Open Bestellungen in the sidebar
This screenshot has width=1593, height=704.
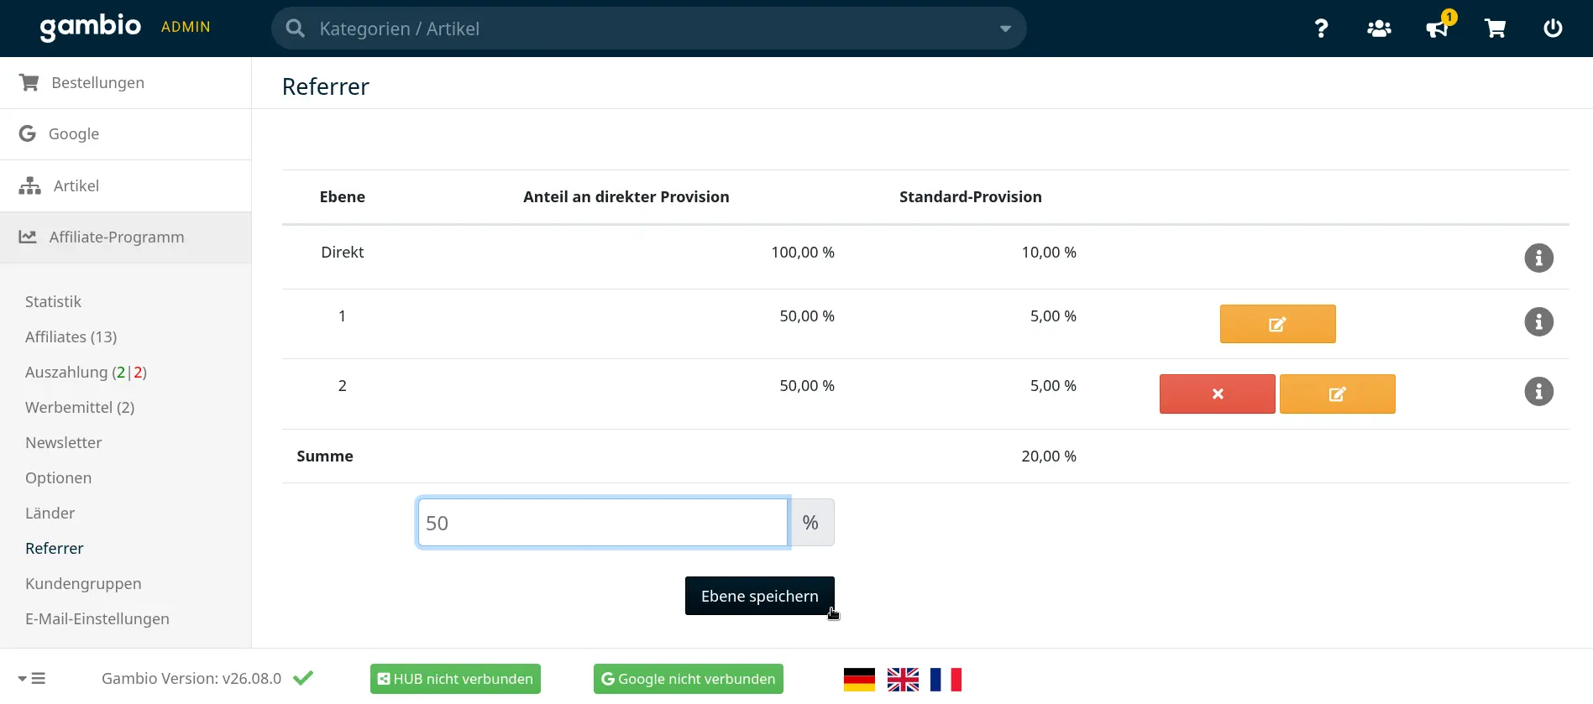tap(126, 82)
